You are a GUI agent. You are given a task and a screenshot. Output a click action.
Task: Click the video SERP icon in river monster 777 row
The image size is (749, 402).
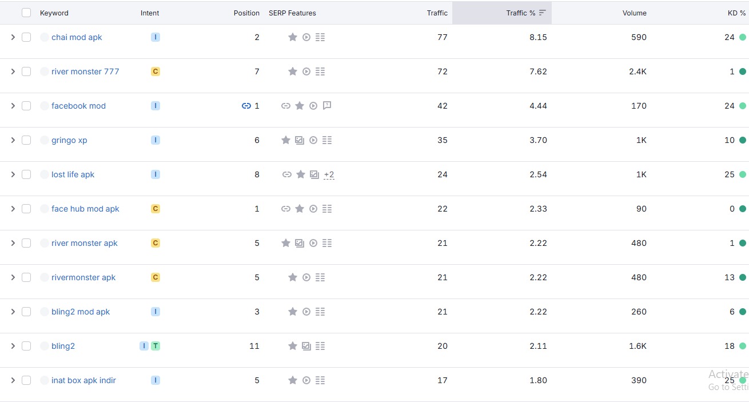[306, 71]
